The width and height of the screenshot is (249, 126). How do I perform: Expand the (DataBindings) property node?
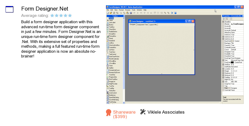pos(223,22)
